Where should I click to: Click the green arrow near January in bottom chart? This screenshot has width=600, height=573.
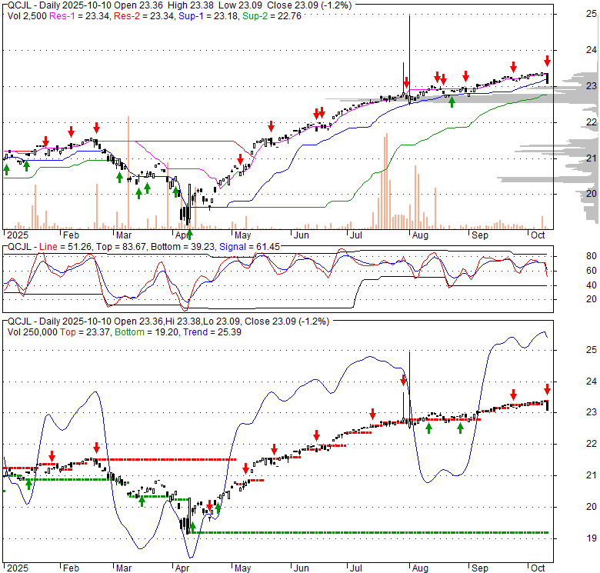point(28,484)
